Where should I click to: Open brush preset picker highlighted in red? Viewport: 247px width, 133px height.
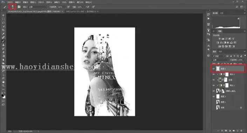tap(13, 7)
